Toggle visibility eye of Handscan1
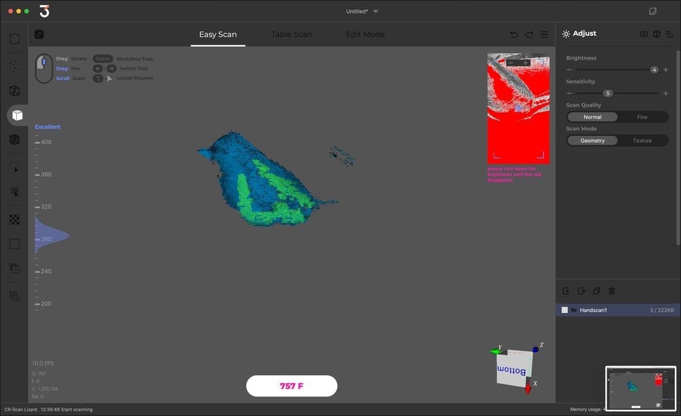Viewport: 681px width, 416px height. [573, 310]
